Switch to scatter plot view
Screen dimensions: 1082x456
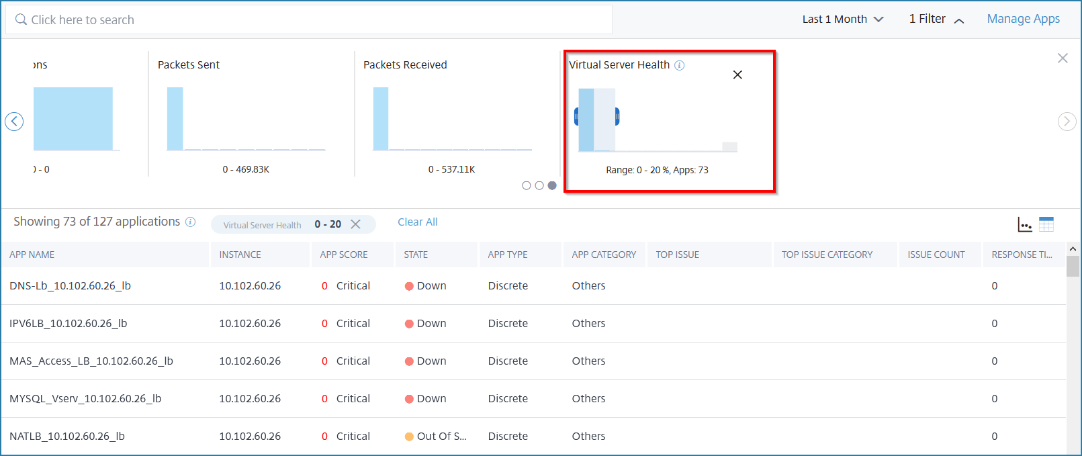pos(1025,224)
